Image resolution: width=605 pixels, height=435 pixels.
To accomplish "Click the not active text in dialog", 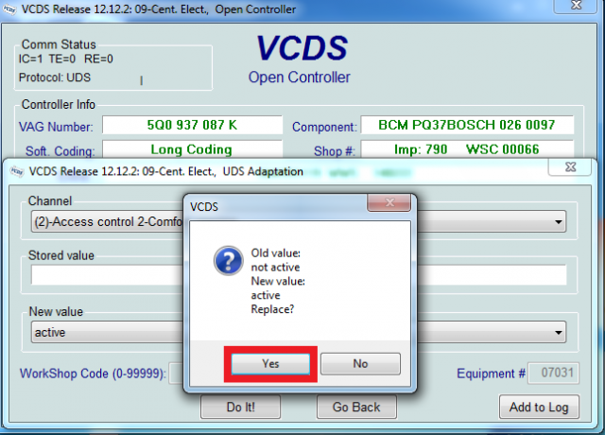I will [x=275, y=267].
